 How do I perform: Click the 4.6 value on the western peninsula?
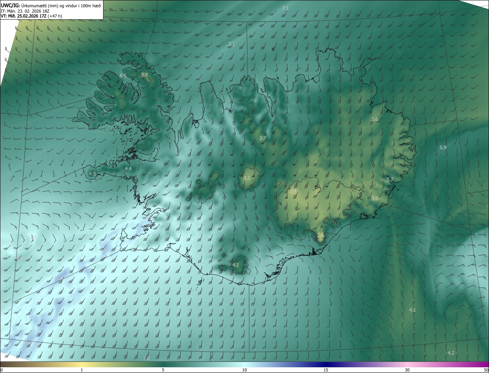pos(128,169)
